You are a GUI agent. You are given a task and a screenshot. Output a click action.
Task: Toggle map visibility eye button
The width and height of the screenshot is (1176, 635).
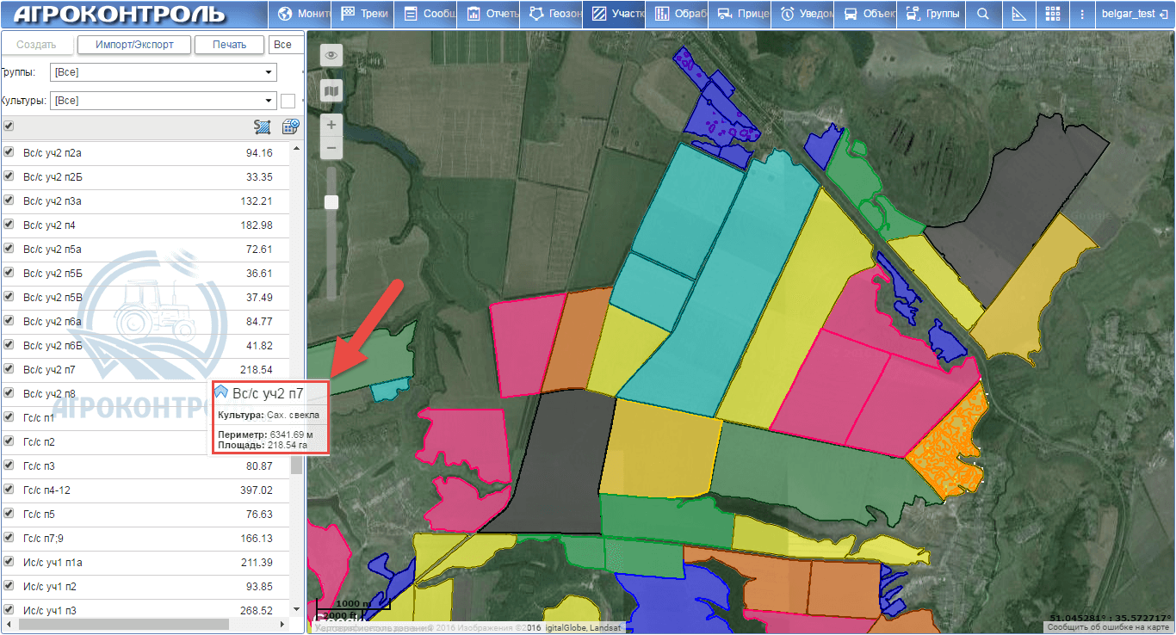pyautogui.click(x=331, y=56)
